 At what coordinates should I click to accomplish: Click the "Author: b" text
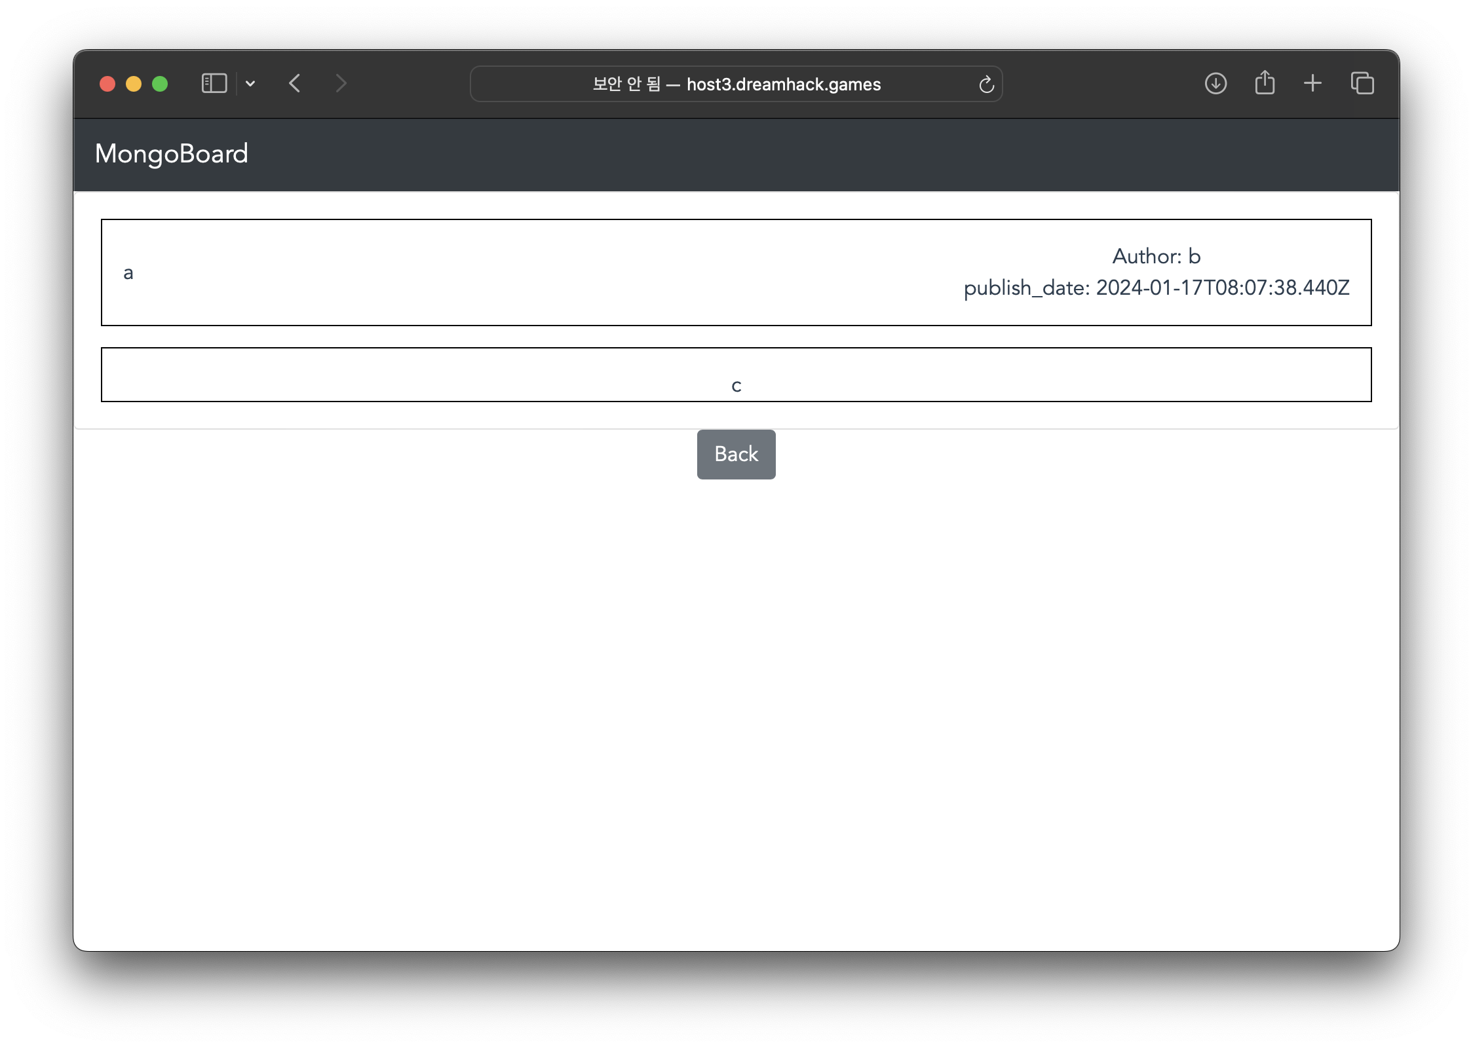point(1156,256)
